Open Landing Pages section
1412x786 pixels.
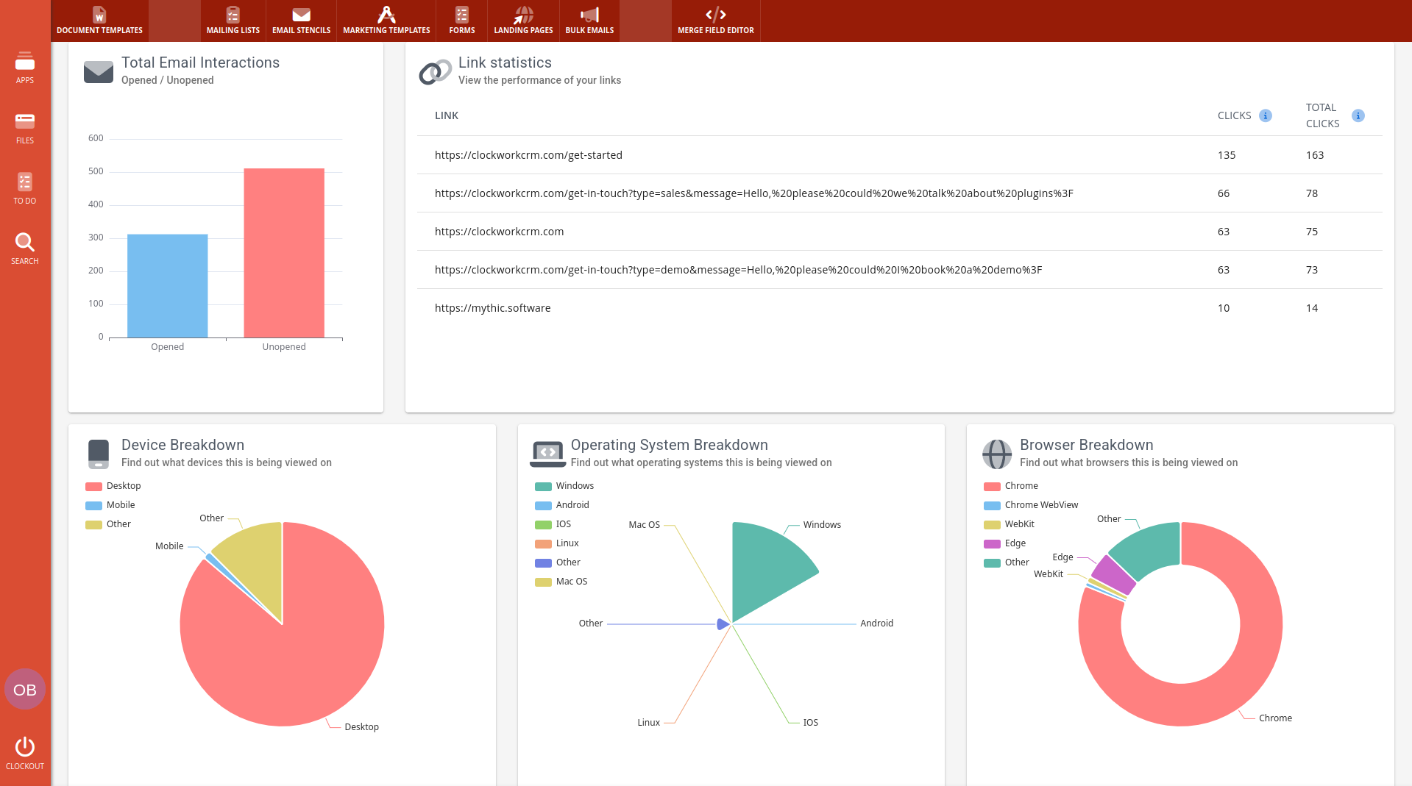523,21
